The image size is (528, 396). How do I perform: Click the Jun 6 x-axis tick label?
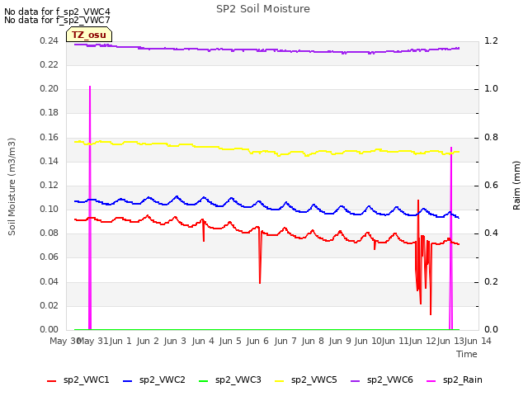coord(257,341)
